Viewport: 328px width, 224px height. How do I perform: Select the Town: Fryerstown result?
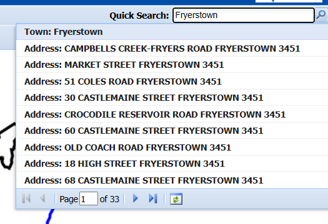(x=172, y=32)
